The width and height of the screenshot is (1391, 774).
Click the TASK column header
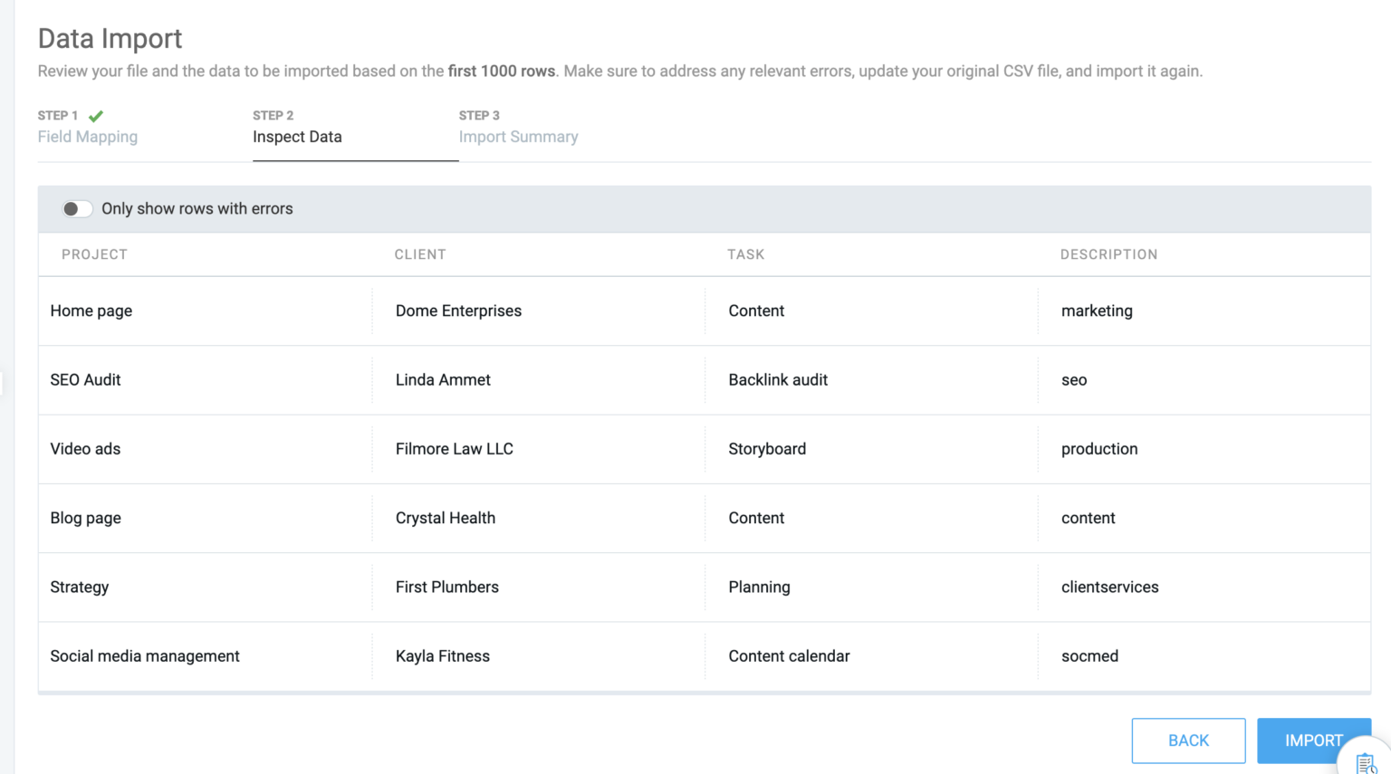point(746,254)
